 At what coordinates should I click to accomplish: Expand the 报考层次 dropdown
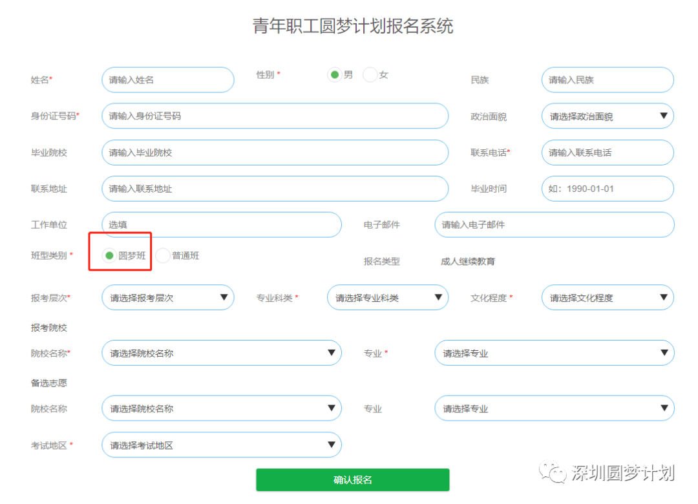[x=167, y=297]
